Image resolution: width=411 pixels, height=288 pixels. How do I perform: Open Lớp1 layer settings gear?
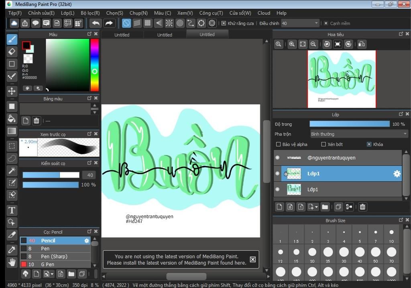pos(397,174)
